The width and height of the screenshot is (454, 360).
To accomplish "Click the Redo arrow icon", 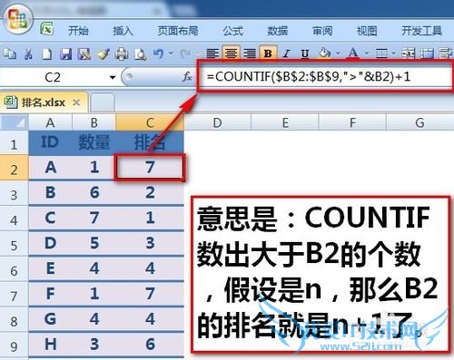I will tap(185, 54).
